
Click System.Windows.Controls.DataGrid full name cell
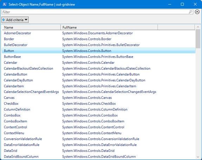tap(88, 151)
